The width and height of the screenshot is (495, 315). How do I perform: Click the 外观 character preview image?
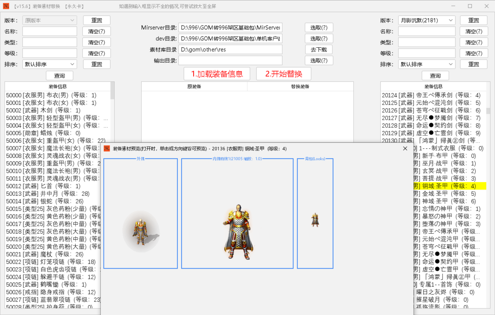[140, 232]
